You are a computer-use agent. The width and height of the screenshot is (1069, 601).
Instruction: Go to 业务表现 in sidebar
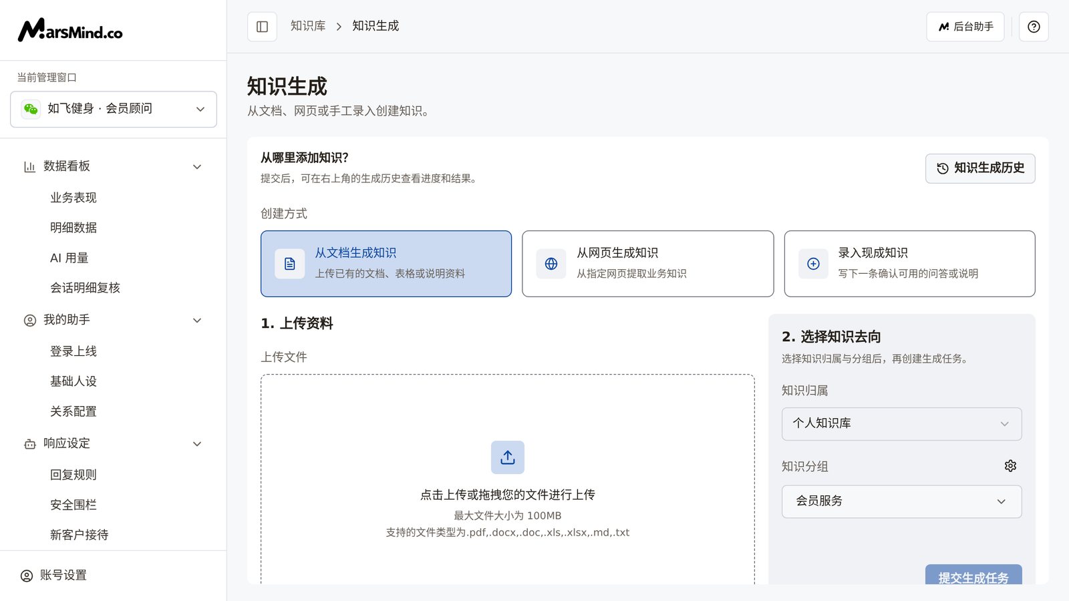coord(73,198)
